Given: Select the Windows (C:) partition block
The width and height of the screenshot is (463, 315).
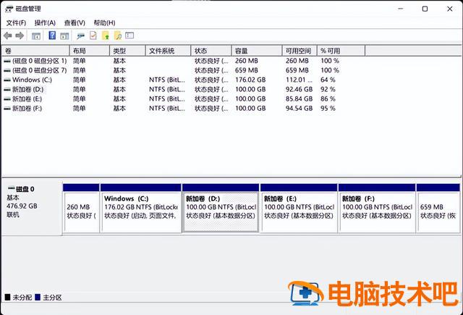Looking at the screenshot, I should click(141, 208).
